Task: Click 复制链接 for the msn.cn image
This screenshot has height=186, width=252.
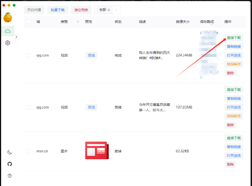Action: coord(234,147)
